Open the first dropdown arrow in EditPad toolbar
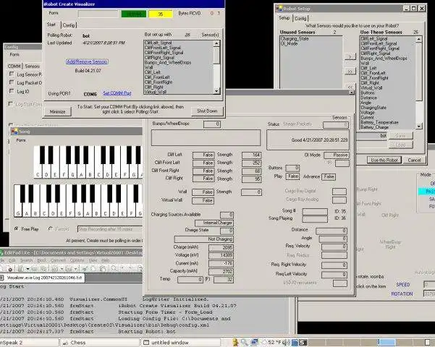Screen dimensions: 435x347 28,269
